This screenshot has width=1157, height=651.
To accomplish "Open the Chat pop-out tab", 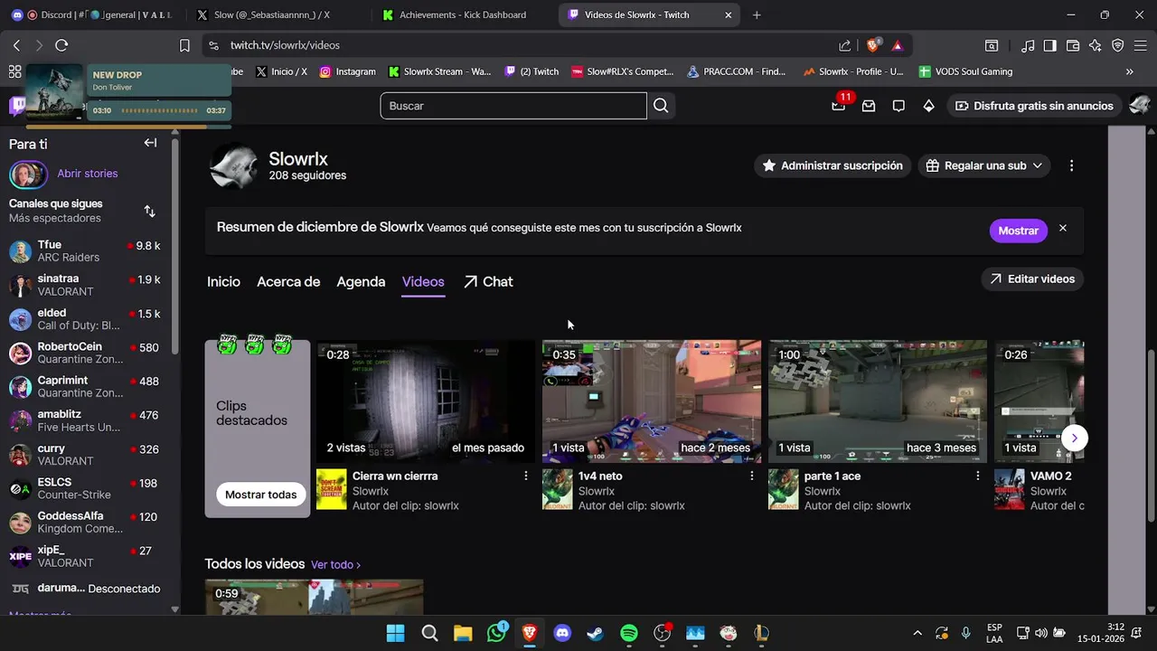I will (488, 281).
